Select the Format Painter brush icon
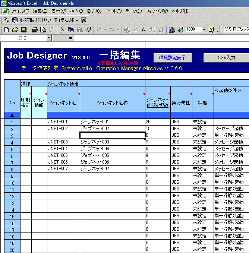Screen dimensions: 249x253 click(88, 30)
